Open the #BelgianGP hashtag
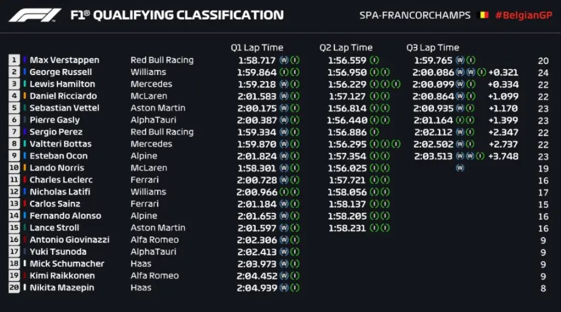The height and width of the screenshot is (312, 561). coord(523,15)
